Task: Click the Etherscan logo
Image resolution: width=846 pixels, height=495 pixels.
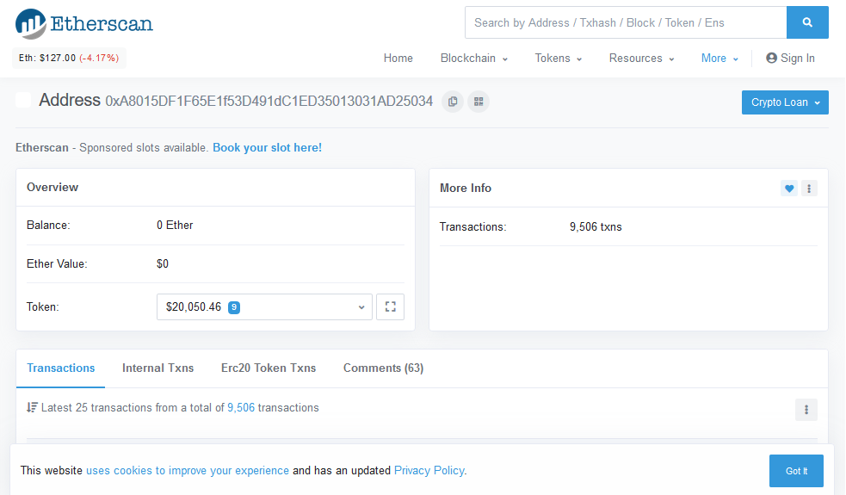Action: tap(84, 24)
